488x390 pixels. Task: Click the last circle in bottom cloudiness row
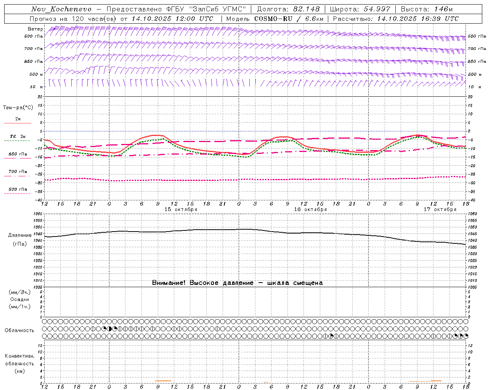tap(466, 336)
